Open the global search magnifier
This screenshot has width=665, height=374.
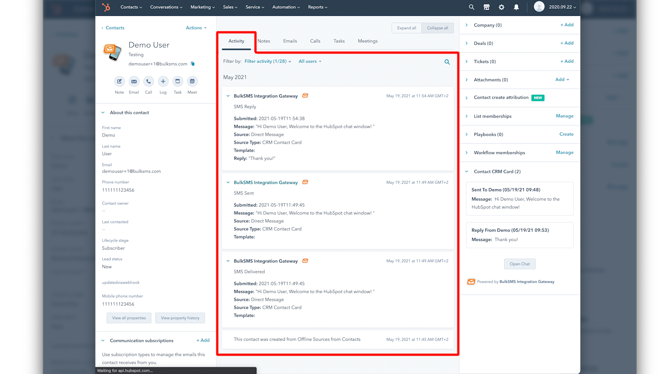[x=471, y=7]
